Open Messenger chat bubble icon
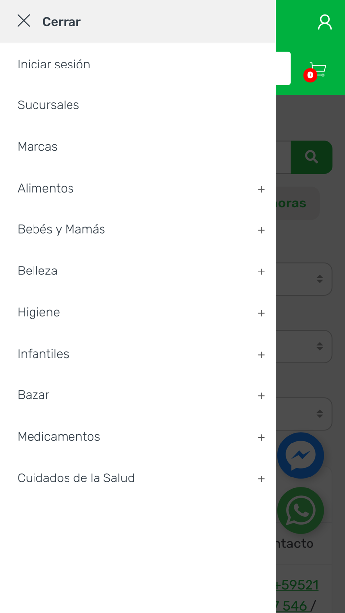Viewport: 345px width, 613px height. (x=301, y=455)
